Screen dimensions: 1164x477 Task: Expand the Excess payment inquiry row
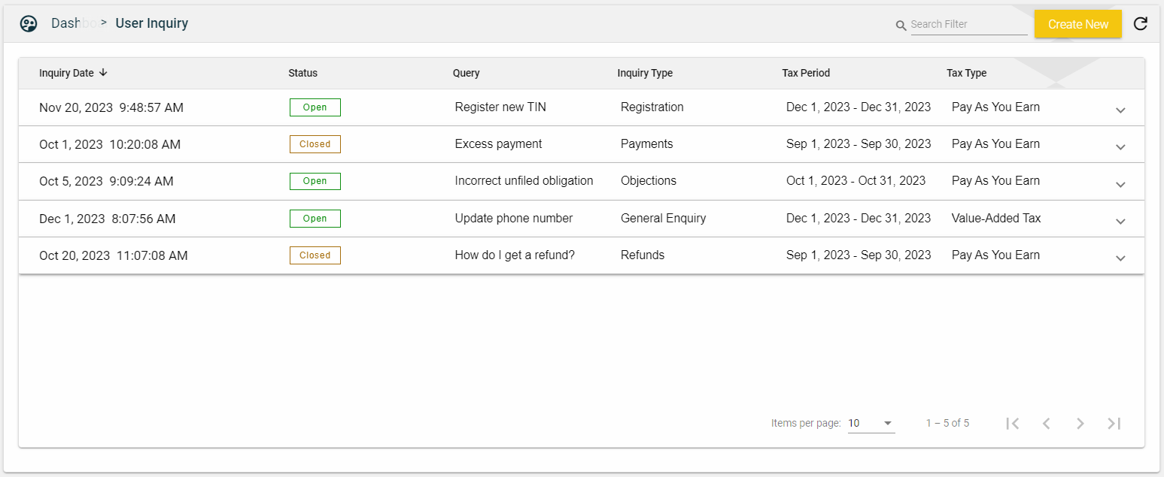tap(1120, 147)
